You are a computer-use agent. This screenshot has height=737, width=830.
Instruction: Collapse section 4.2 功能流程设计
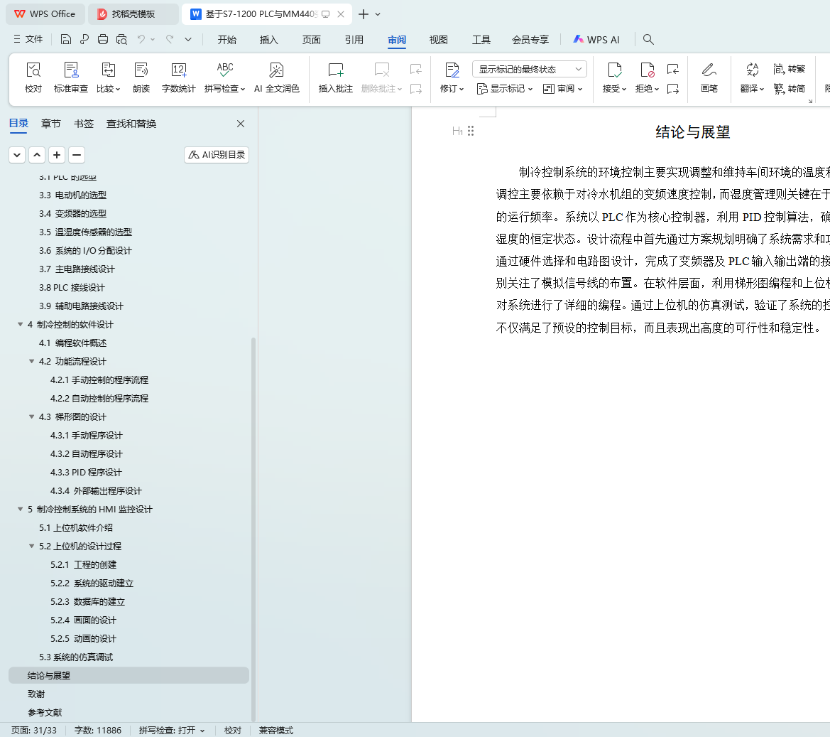tap(32, 361)
